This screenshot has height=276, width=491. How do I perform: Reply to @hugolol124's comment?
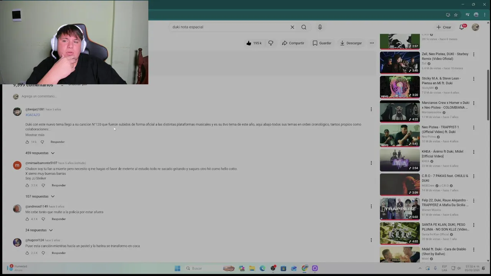[x=59, y=253]
